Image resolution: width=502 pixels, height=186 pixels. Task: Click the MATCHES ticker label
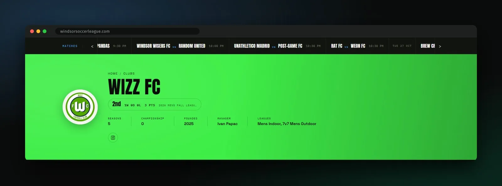pyautogui.click(x=70, y=46)
